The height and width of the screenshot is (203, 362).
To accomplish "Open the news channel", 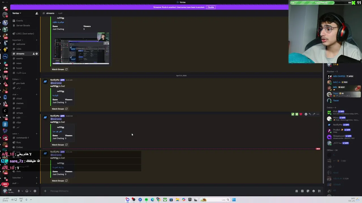I will click(x=19, y=63).
